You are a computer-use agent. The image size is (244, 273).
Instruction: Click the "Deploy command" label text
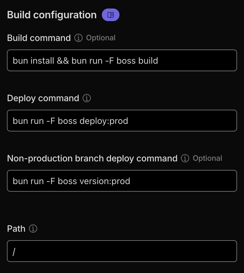(43, 98)
